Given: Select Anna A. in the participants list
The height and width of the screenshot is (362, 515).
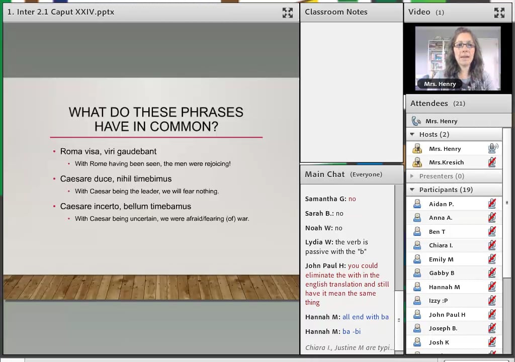Looking at the screenshot, I should click(454, 218).
